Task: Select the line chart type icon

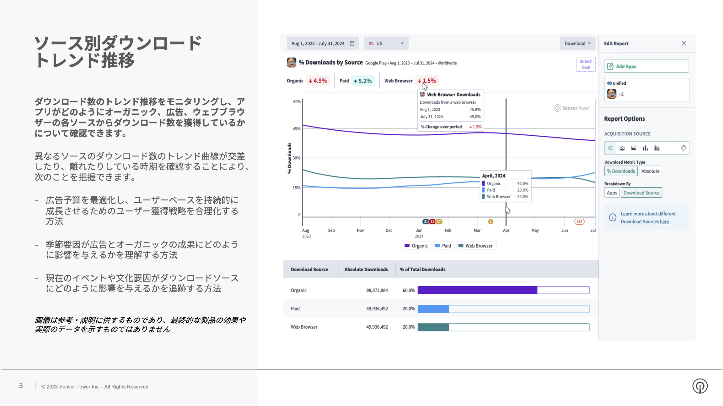Action: (610, 148)
